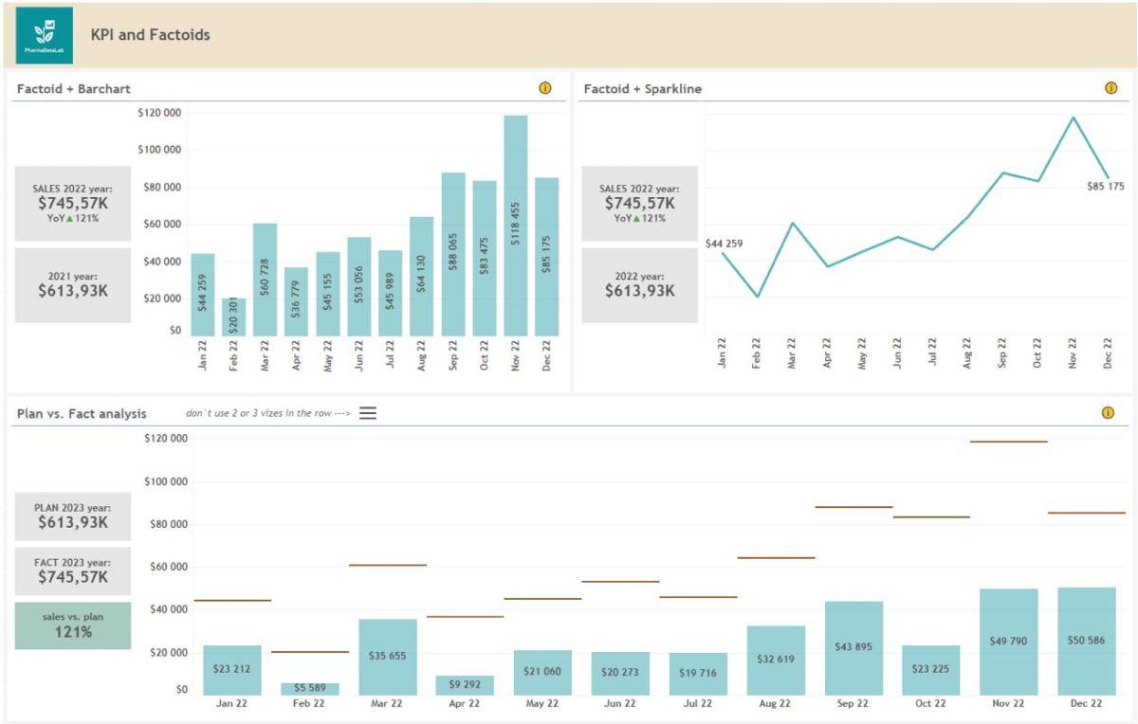
Task: Select the 2022 year $613,93K factoid card
Action: click(x=639, y=285)
